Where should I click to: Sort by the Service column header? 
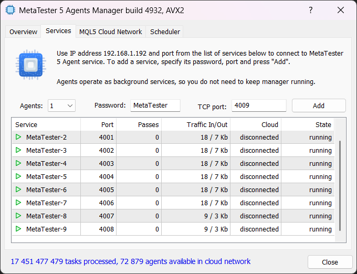click(46, 124)
